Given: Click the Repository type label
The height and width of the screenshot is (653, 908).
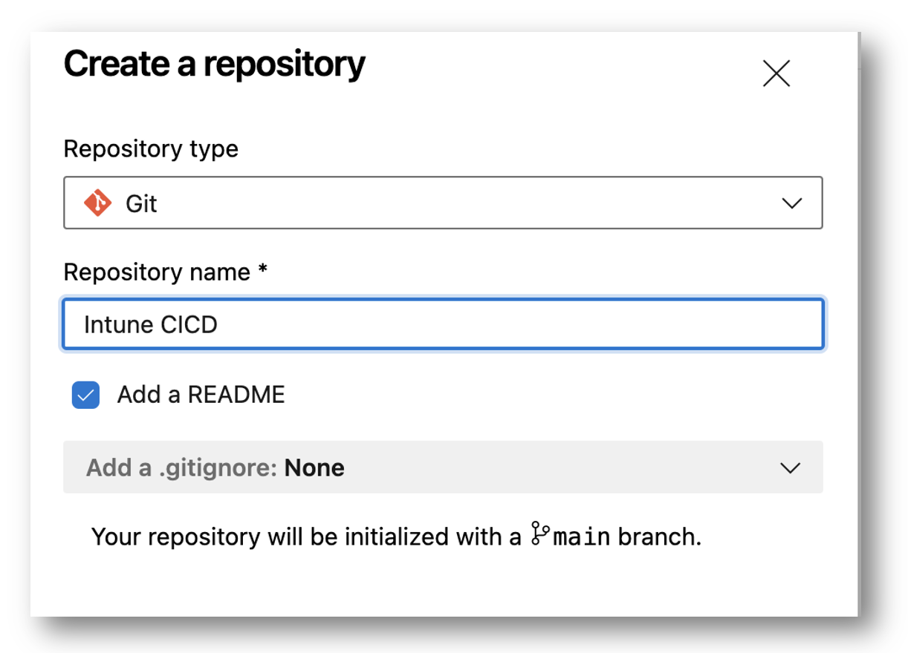Looking at the screenshot, I should tap(151, 149).
